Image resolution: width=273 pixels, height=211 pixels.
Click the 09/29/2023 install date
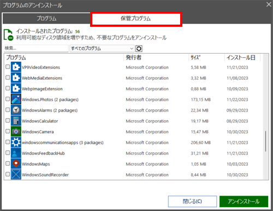(x=238, y=110)
